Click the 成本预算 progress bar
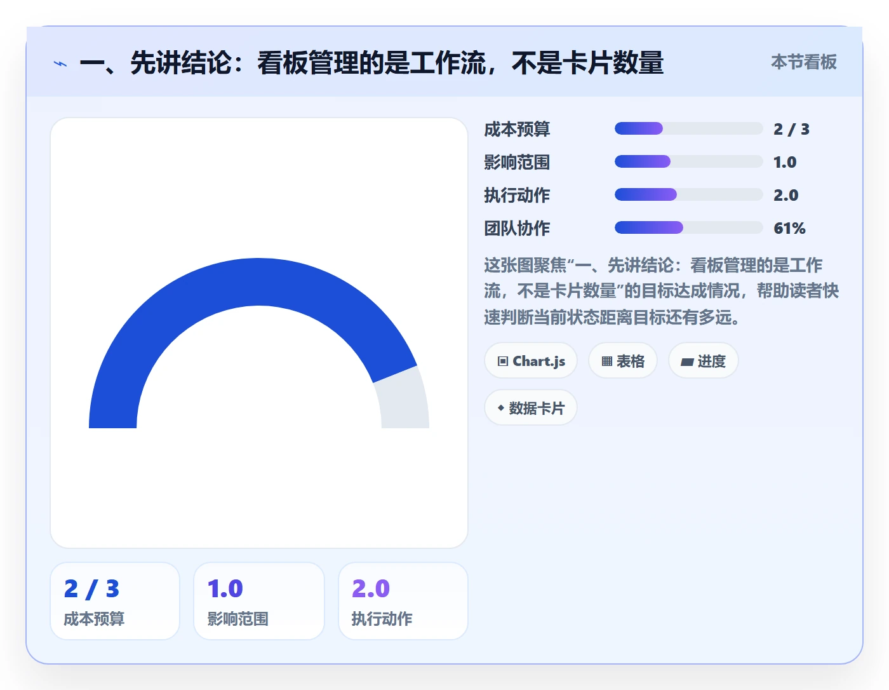Image resolution: width=889 pixels, height=690 pixels. [689, 128]
